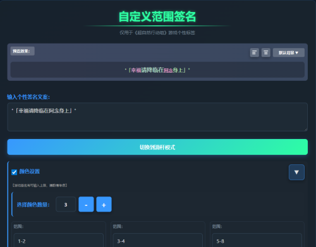Collapse the color settings panel arrow
The height and width of the screenshot is (247, 316).
pos(296,172)
